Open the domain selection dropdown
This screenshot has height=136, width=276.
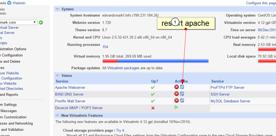coord(19,22)
